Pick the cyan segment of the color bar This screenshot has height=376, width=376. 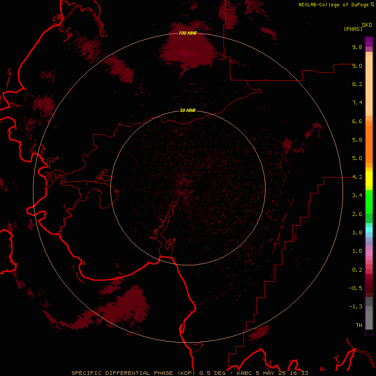click(x=369, y=230)
